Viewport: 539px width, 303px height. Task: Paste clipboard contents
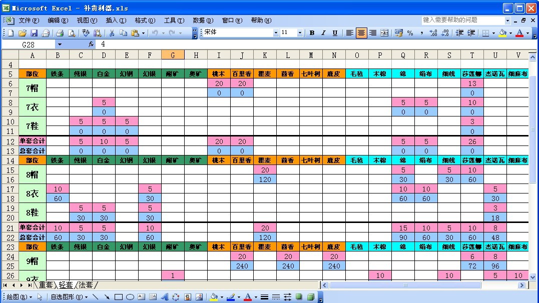[135, 32]
